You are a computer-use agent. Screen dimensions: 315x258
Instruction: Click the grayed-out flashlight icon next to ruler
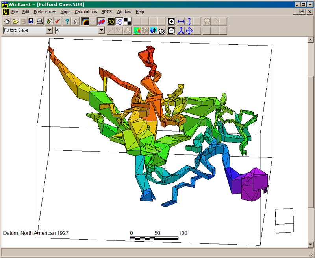point(119,31)
